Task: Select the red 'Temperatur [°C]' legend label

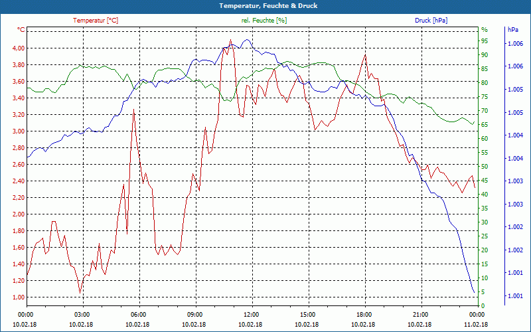Action: point(96,21)
